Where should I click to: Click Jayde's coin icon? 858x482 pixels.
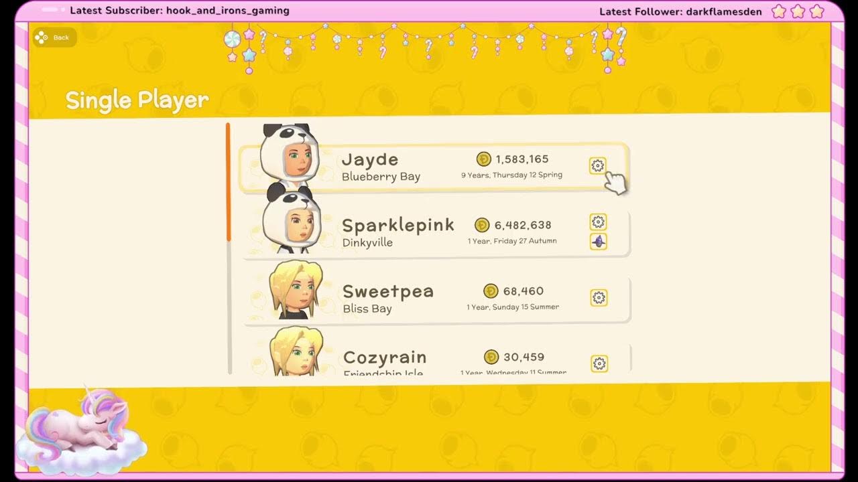click(x=483, y=159)
